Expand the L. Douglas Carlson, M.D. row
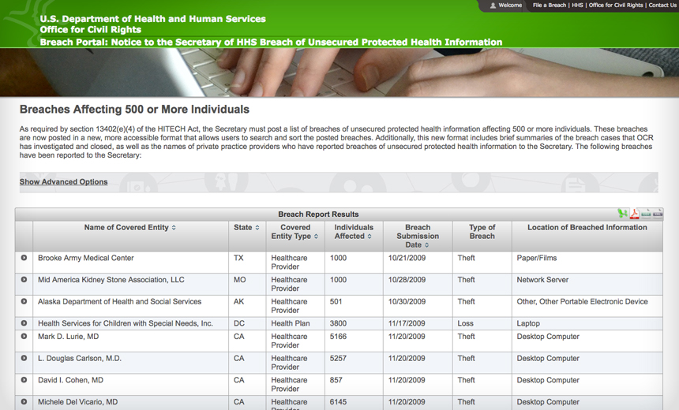Screen dimensions: 679x410 (x=24, y=358)
